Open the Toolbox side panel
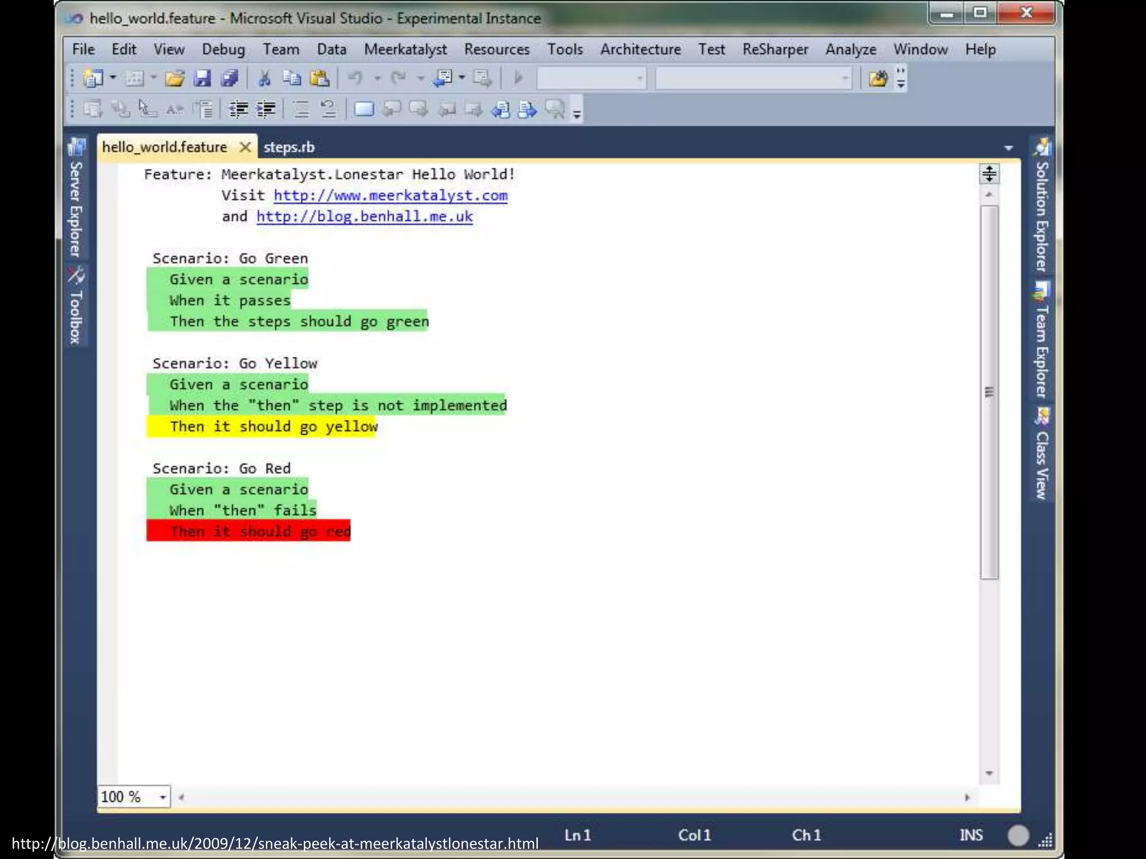Image resolution: width=1146 pixels, height=859 pixels. [76, 306]
